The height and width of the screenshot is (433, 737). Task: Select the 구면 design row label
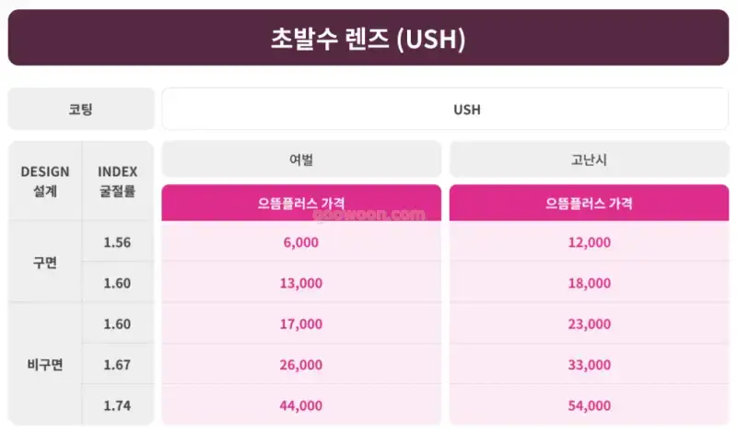pos(45,262)
